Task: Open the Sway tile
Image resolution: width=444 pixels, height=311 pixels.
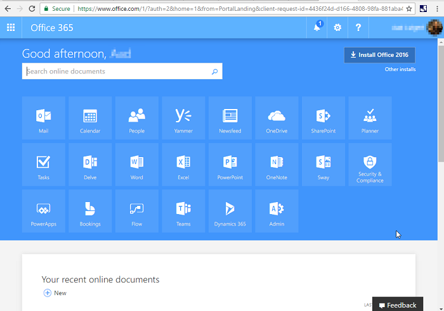Action: point(323,165)
